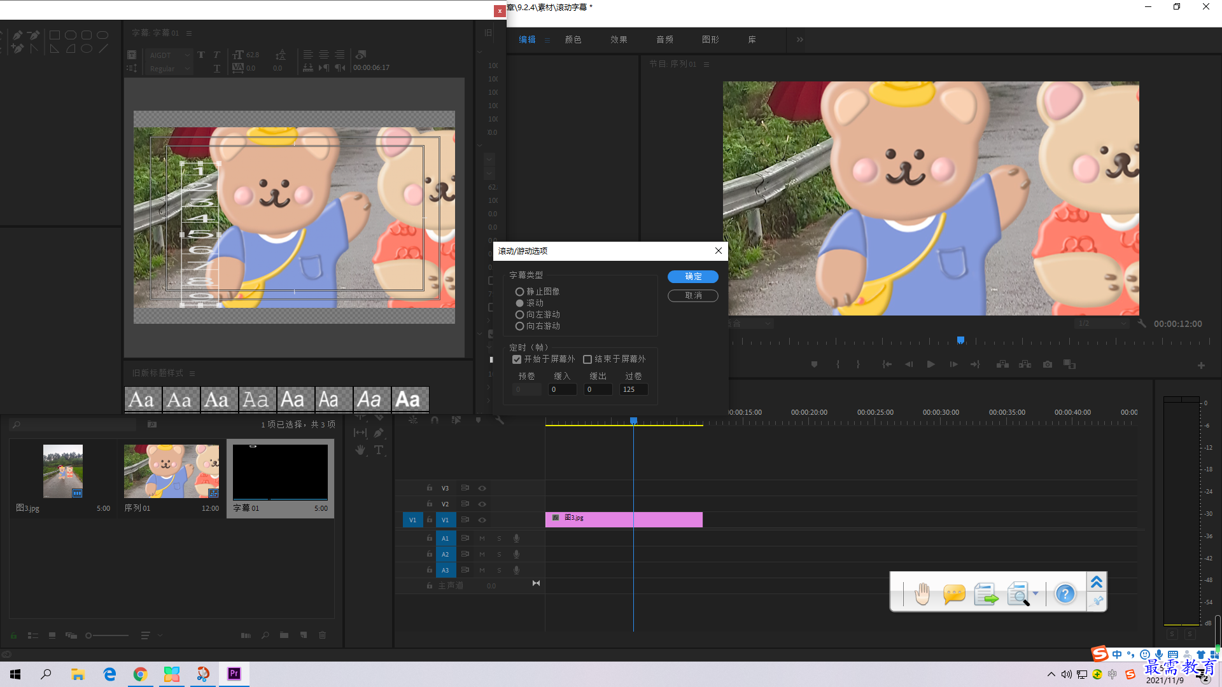Toggle bold text in title editor
Screen dimensions: 1222x687
[201, 55]
